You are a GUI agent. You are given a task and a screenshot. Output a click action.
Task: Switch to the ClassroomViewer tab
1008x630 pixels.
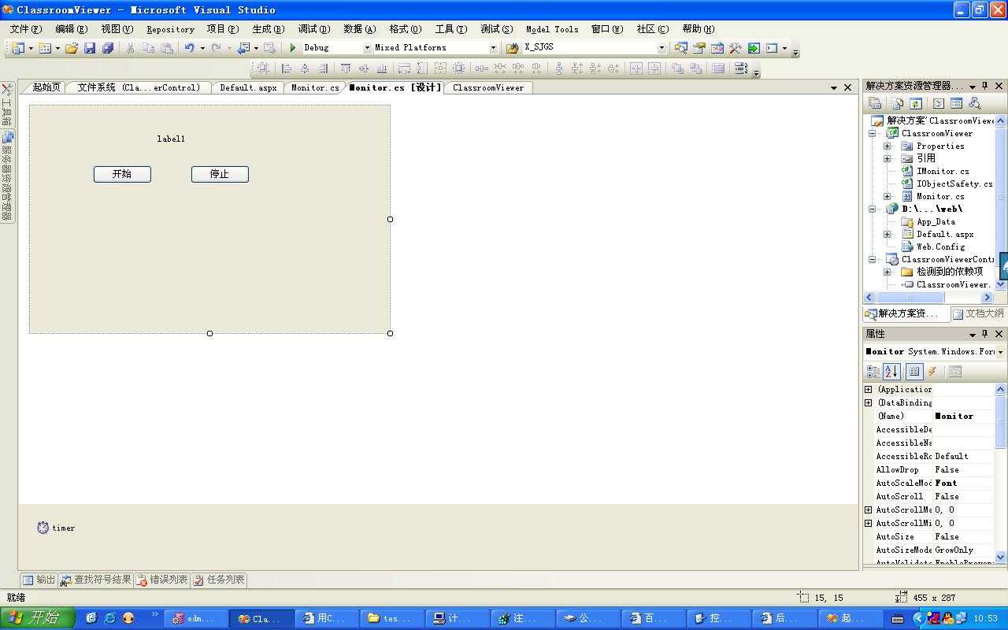pos(488,87)
